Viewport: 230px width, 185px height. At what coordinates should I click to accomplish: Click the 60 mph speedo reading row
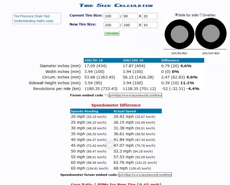click(x=88, y=163)
